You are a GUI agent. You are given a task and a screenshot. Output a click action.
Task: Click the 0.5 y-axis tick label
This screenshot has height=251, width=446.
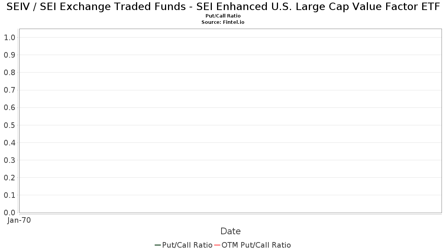pyautogui.click(x=9, y=125)
